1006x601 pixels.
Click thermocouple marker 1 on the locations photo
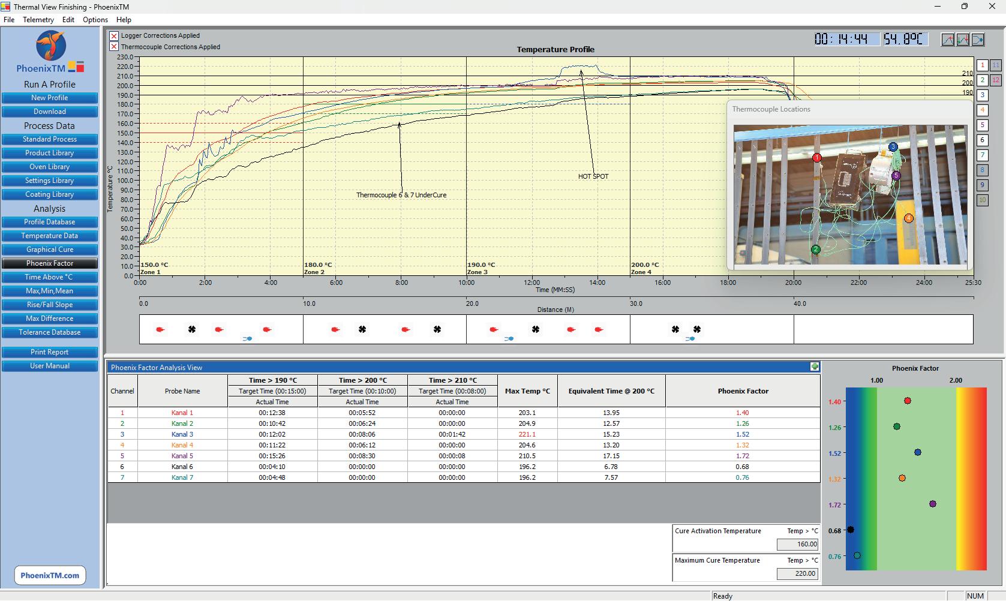click(816, 158)
